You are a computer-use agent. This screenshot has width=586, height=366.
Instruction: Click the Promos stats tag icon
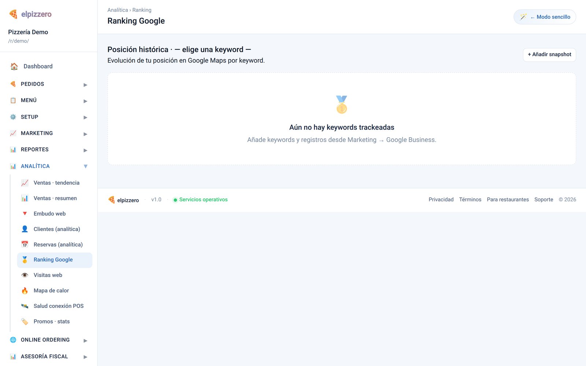[x=25, y=321]
